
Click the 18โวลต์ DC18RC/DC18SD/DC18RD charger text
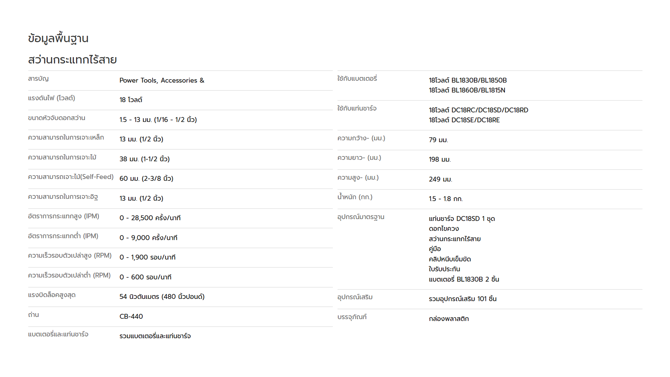[478, 110]
